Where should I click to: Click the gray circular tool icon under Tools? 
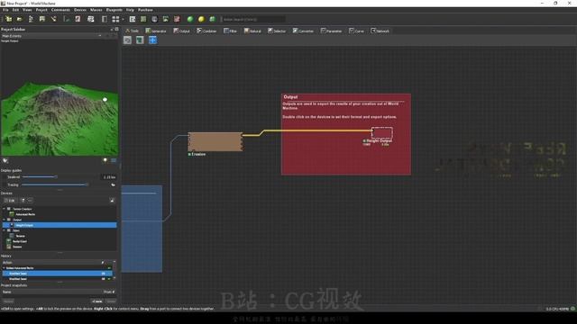[x=127, y=40]
